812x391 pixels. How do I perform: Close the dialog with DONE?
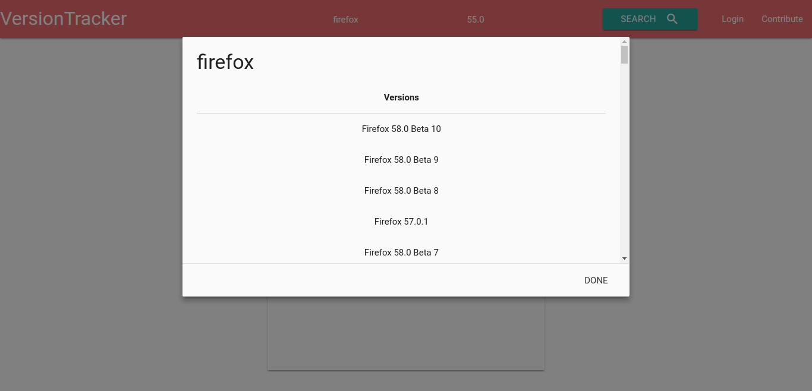pyautogui.click(x=596, y=280)
